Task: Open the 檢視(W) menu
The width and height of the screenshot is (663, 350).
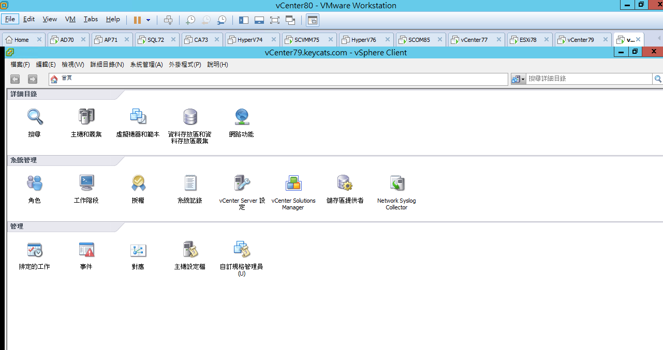Action: [x=73, y=65]
